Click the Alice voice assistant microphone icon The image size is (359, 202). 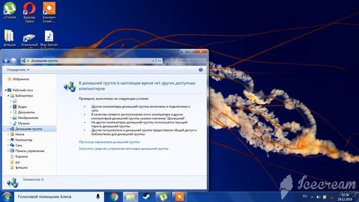click(x=98, y=196)
